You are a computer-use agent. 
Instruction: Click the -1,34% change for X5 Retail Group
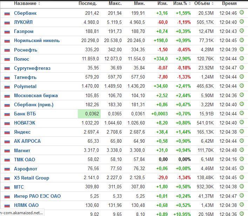184,177
